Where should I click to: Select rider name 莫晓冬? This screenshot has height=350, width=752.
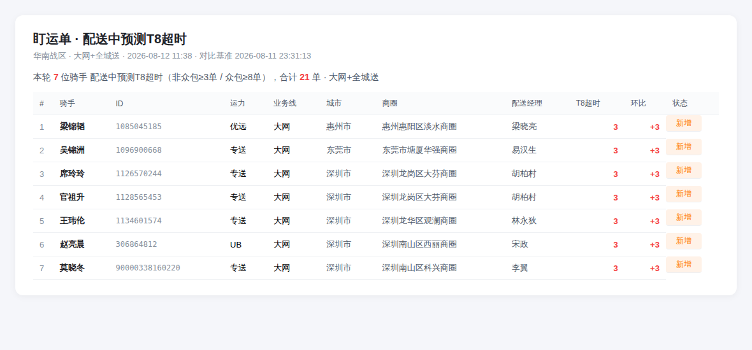click(x=72, y=268)
